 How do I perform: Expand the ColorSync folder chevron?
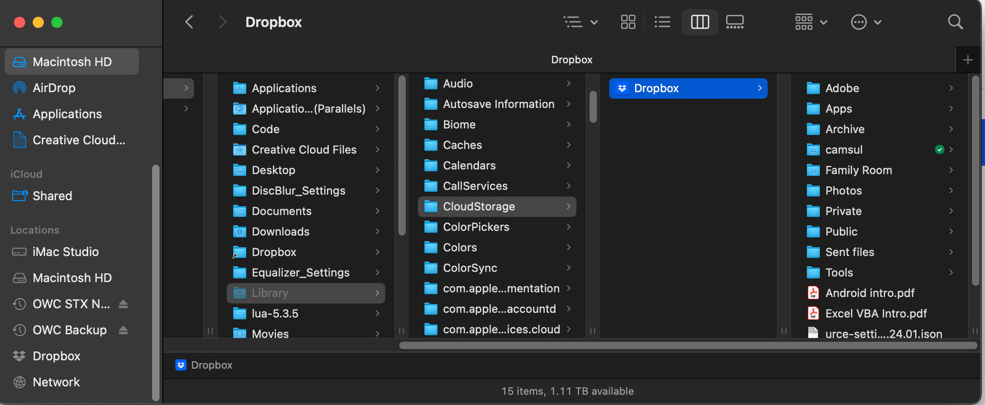(569, 268)
